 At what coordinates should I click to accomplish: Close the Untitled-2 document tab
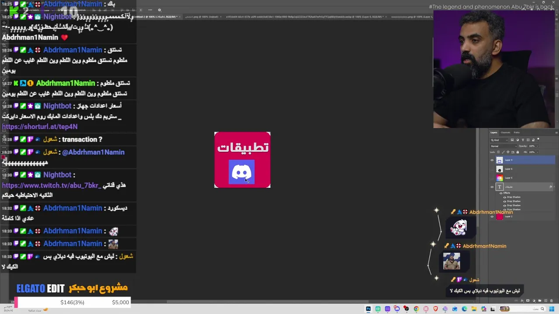point(180,17)
